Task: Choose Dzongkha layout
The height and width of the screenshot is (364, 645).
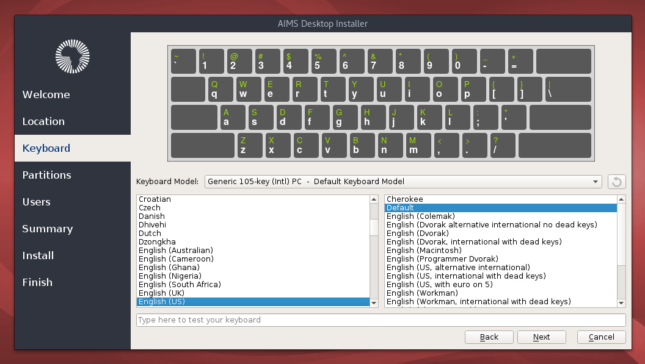Action: tap(253, 242)
